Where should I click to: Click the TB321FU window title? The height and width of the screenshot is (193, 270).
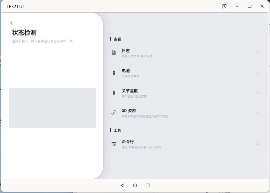(x=15, y=7)
